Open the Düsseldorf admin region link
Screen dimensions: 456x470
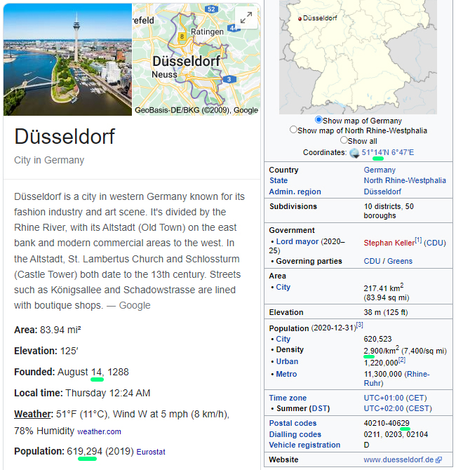[382, 192]
